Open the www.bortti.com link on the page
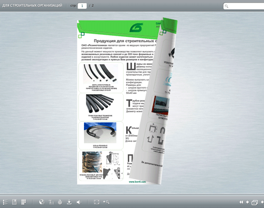264x208 pixels. click(137, 182)
